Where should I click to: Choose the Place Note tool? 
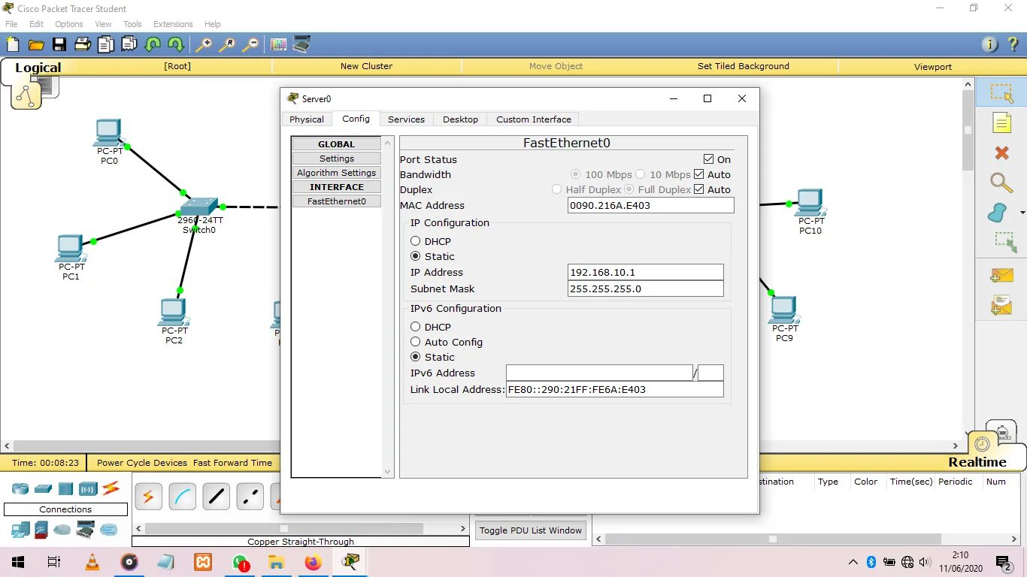click(1001, 122)
